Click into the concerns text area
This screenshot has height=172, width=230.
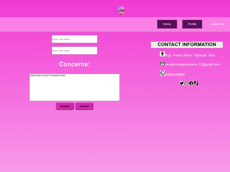(75, 87)
